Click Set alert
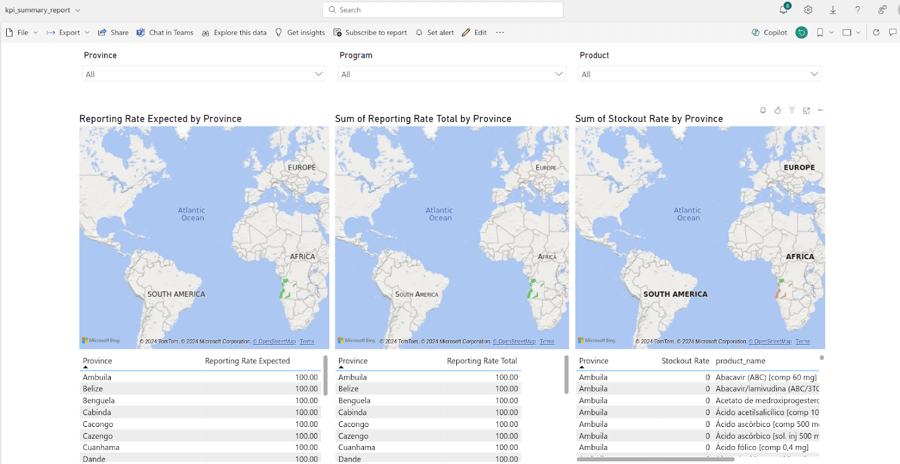 435,33
